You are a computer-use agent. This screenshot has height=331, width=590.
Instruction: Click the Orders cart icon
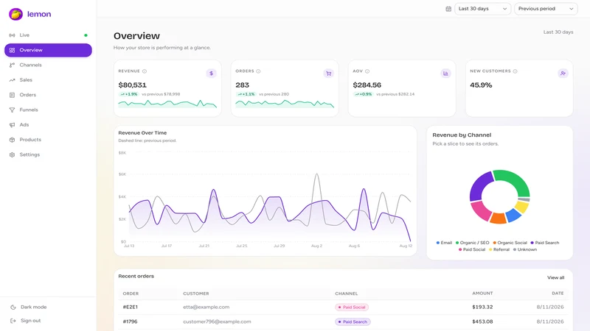coord(328,73)
